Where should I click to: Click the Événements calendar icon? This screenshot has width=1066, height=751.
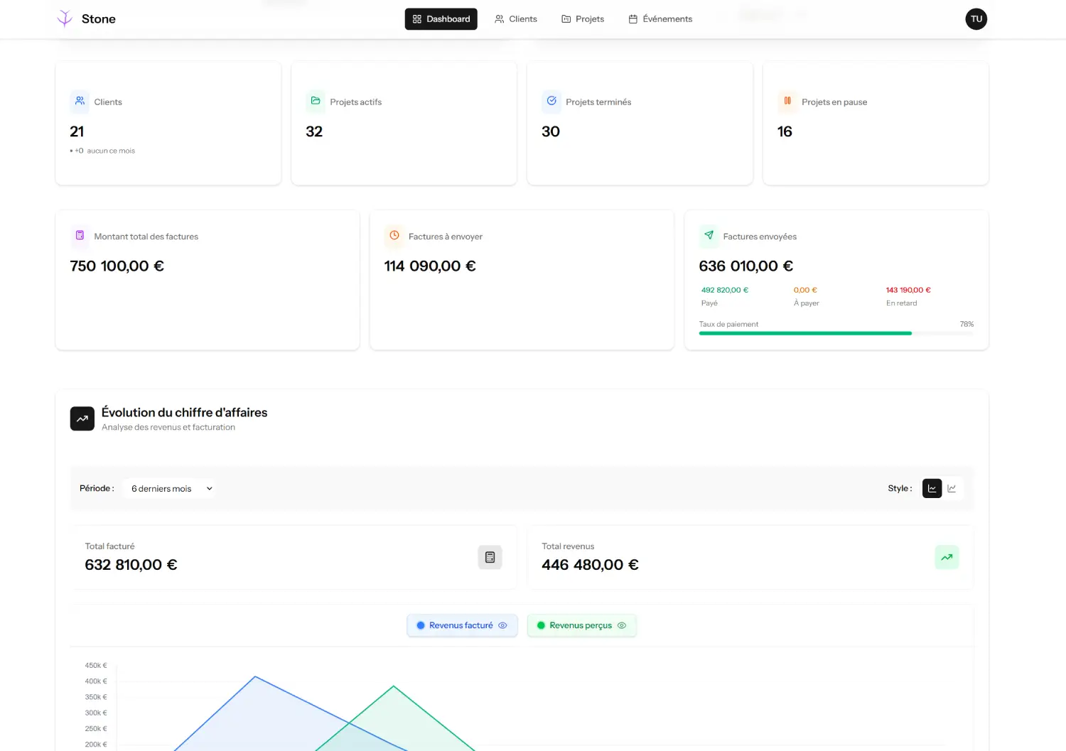pyautogui.click(x=632, y=19)
